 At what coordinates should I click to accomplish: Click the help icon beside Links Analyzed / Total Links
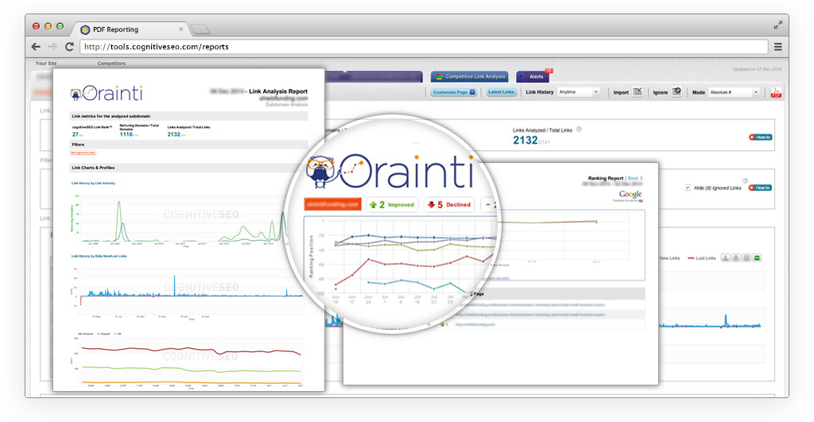[x=579, y=130]
